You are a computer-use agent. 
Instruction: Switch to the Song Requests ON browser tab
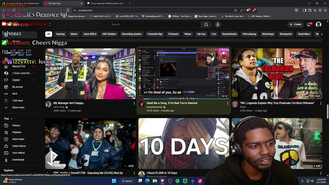pyautogui.click(x=105, y=3)
